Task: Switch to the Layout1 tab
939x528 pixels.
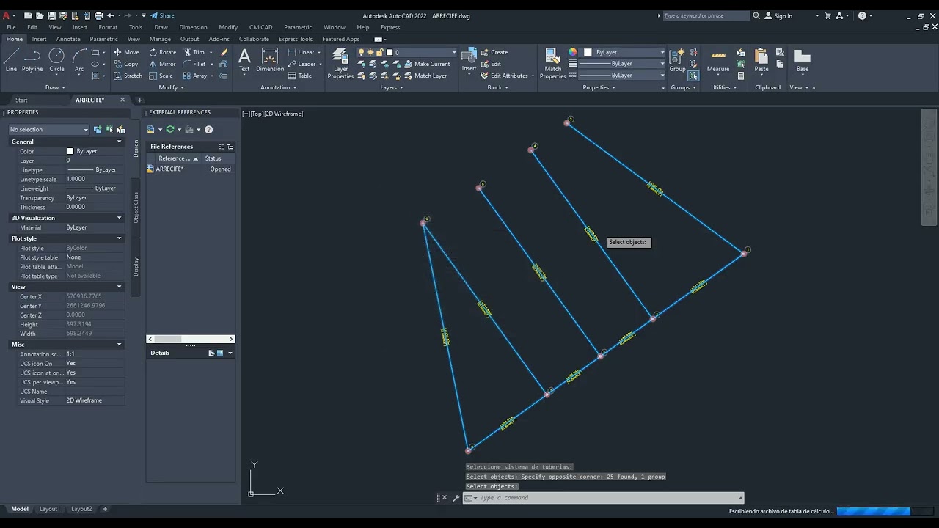Action: tap(50, 509)
